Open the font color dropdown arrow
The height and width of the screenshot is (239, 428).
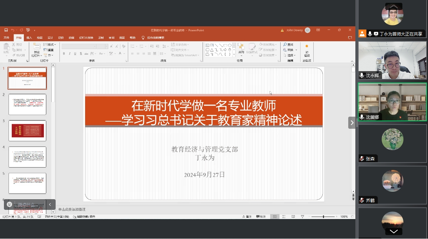[x=125, y=54]
